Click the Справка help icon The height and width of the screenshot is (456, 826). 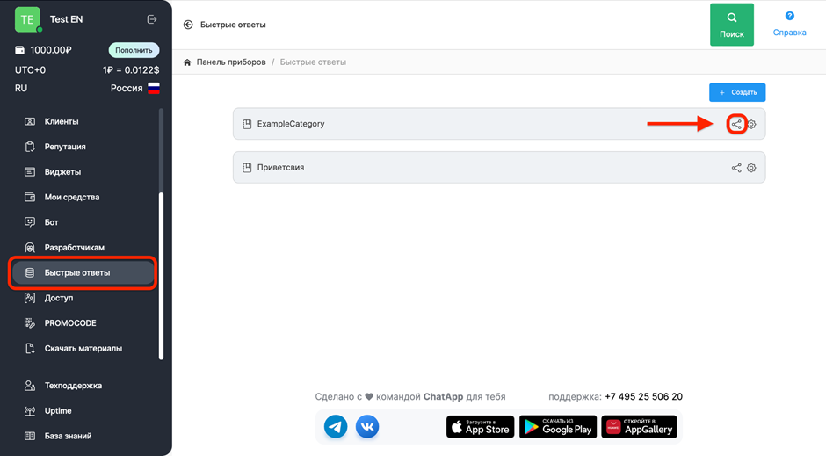click(x=789, y=24)
